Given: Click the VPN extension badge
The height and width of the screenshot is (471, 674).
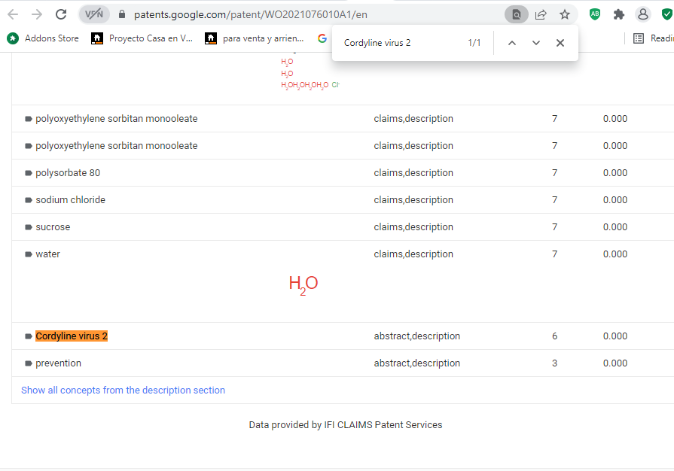Looking at the screenshot, I should click(94, 14).
